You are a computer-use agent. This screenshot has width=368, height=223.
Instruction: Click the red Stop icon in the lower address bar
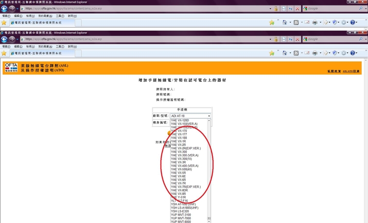pyautogui.click(x=297, y=39)
